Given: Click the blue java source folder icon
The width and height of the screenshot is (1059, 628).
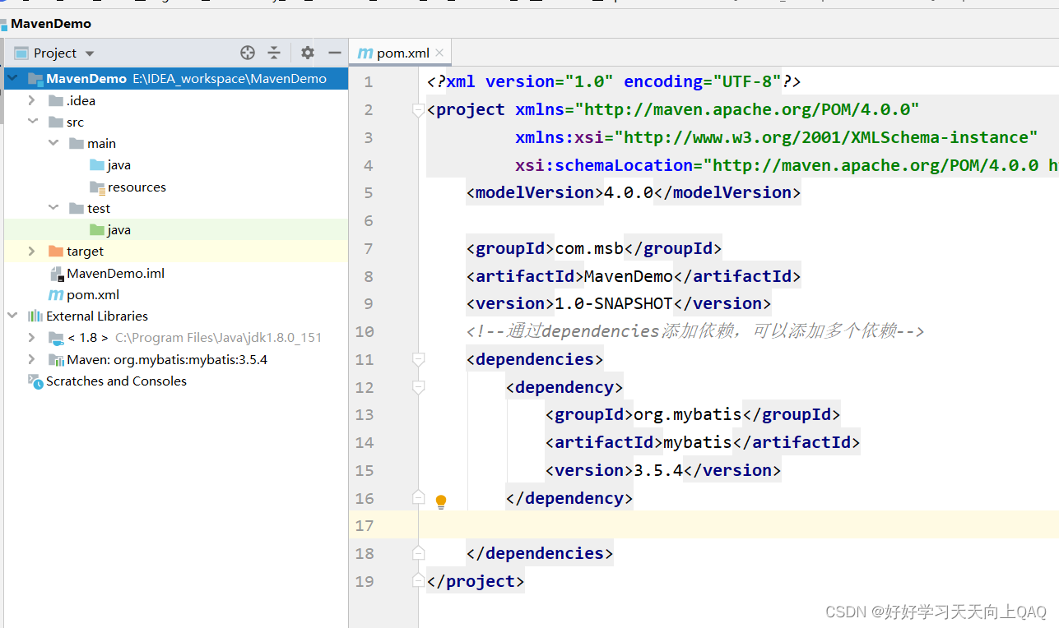Looking at the screenshot, I should pos(97,165).
